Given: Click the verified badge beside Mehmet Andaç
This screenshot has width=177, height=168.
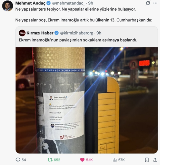Looking at the screenshot, I should click(x=48, y=3).
